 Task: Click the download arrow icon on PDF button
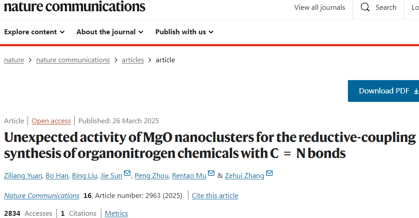pos(416,91)
